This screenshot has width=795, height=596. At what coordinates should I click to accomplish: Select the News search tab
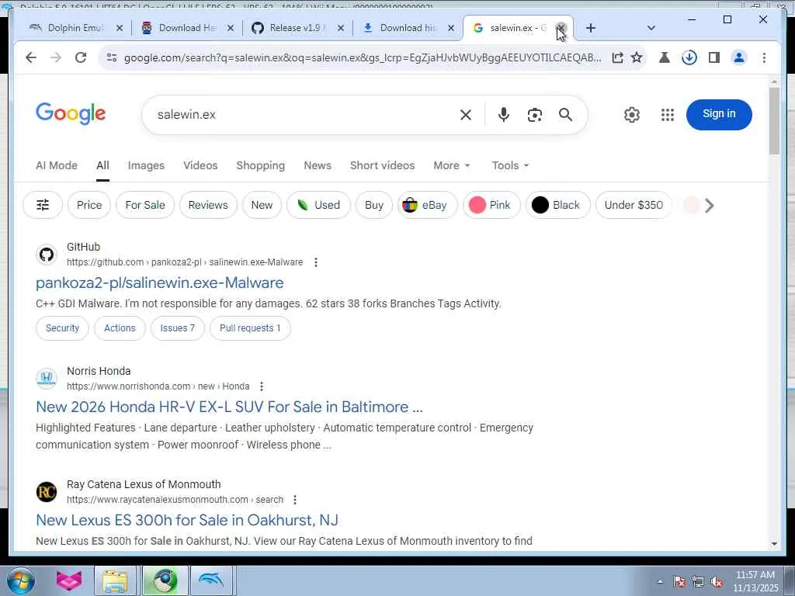pyautogui.click(x=318, y=166)
